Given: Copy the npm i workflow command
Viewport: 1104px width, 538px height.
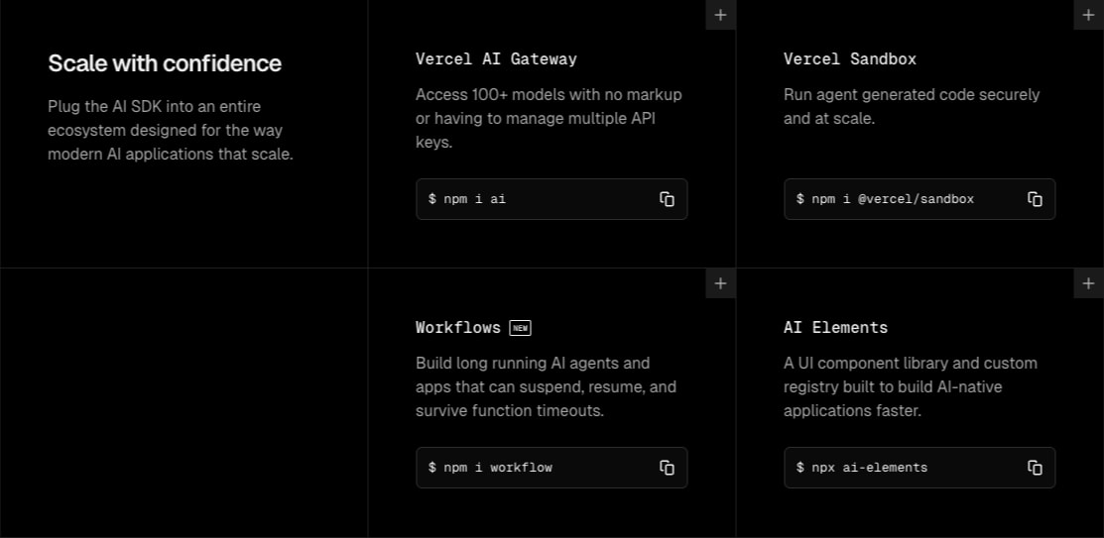Looking at the screenshot, I should pyautogui.click(x=667, y=468).
